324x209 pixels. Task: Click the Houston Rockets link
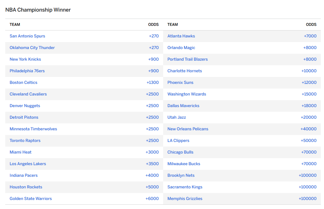[26, 187]
